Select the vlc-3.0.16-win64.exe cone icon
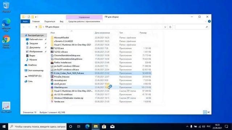 (52, 94)
